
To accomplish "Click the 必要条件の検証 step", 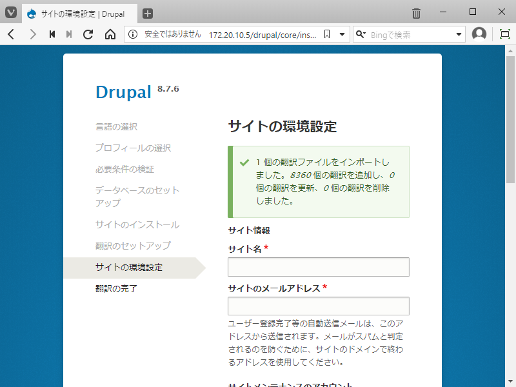I will pyautogui.click(x=124, y=169).
